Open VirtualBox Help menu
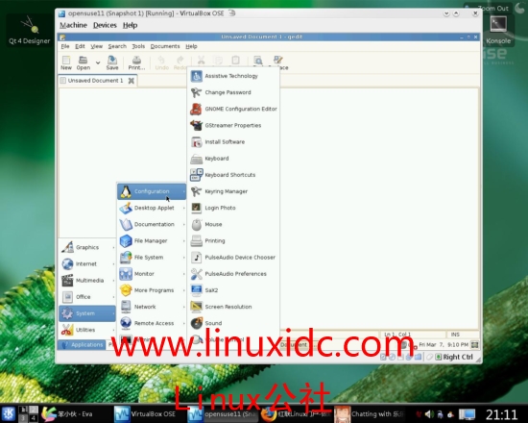 coord(130,25)
